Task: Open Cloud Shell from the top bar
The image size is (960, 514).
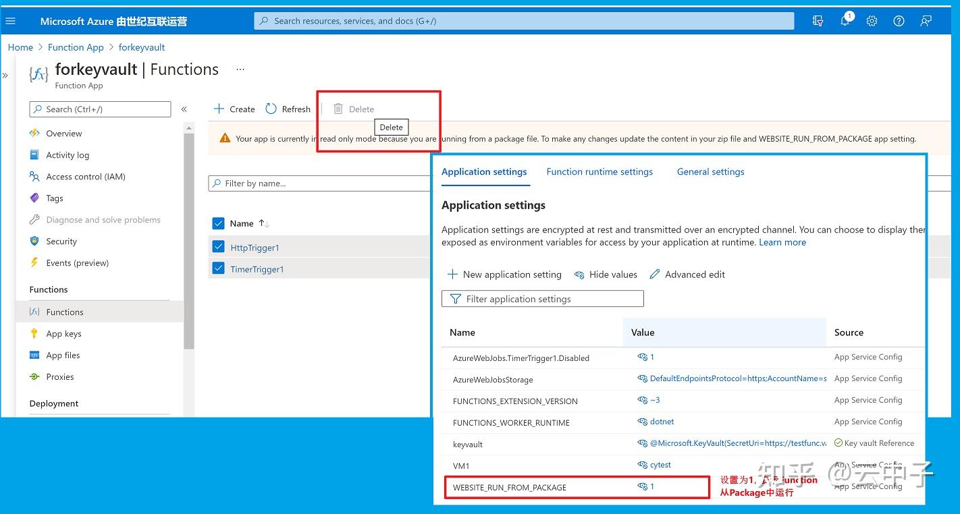Action: [818, 21]
